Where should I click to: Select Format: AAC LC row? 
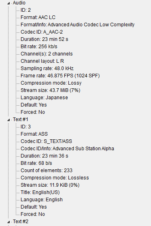point(38,17)
